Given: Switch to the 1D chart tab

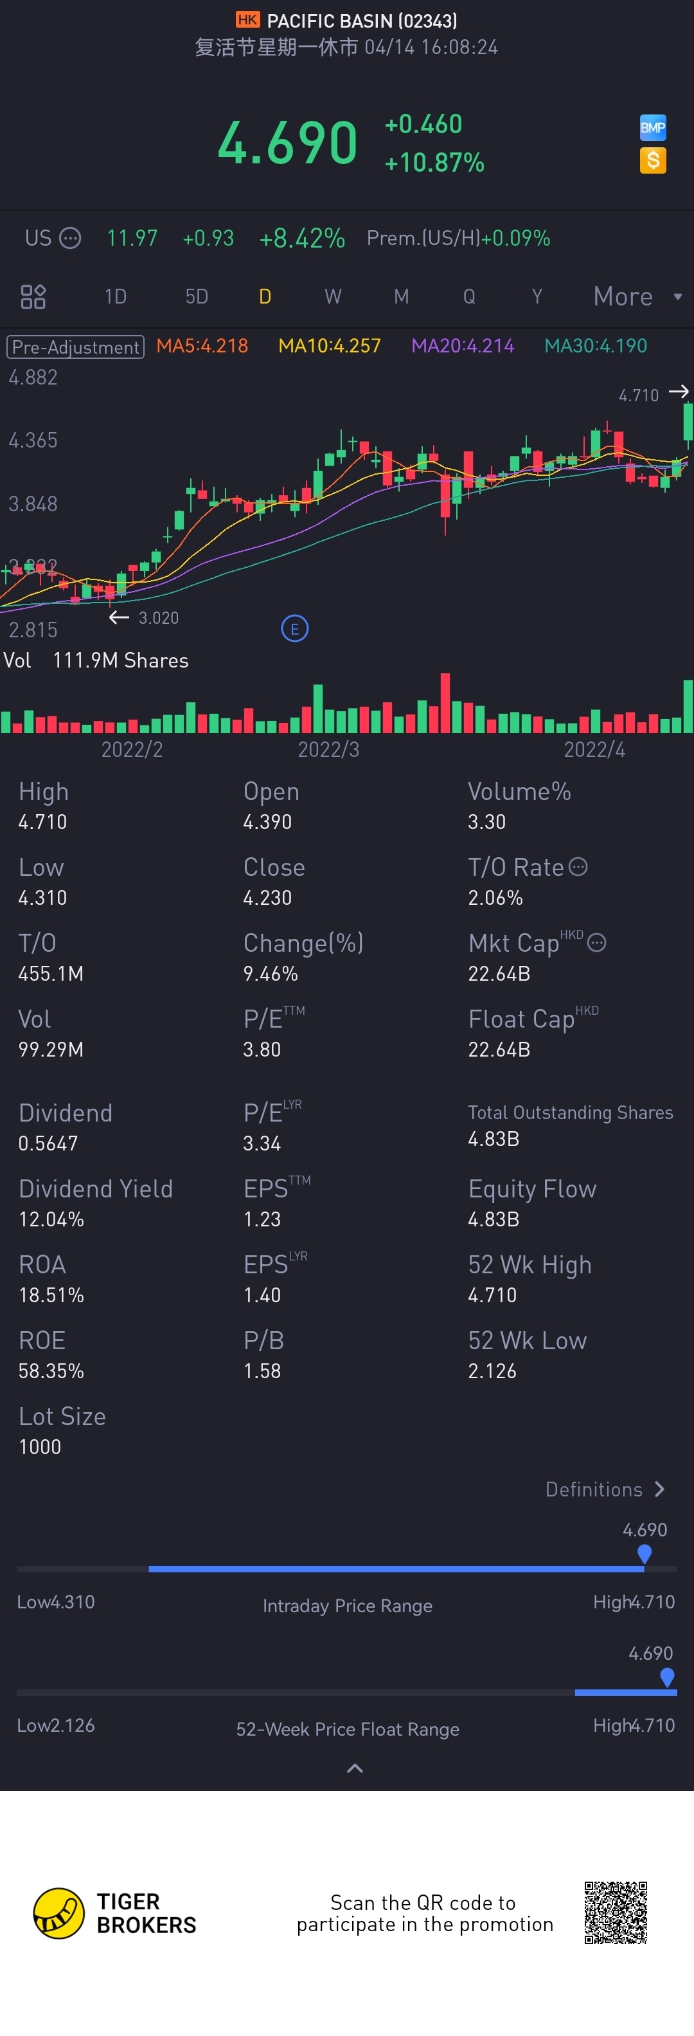Looking at the screenshot, I should coord(115,296).
